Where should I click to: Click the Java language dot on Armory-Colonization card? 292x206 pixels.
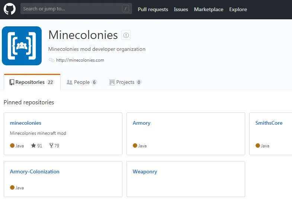tap(12, 187)
